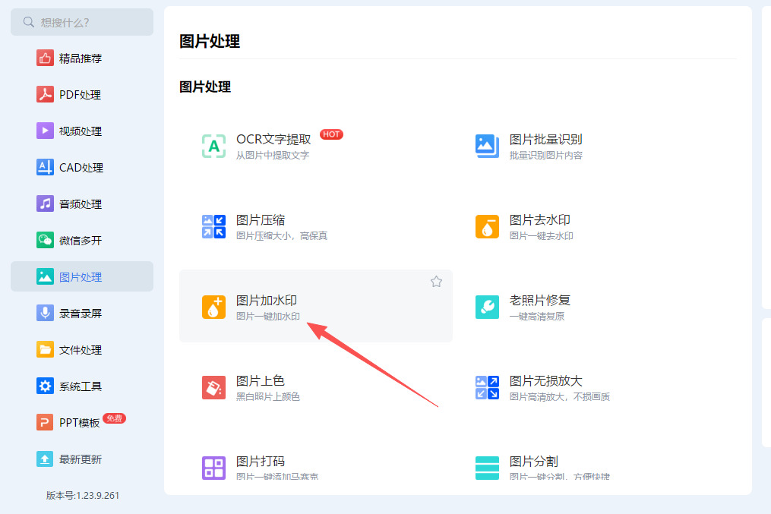Image resolution: width=771 pixels, height=514 pixels.
Task: Open the orange 图片去水印 icon
Action: tap(487, 226)
